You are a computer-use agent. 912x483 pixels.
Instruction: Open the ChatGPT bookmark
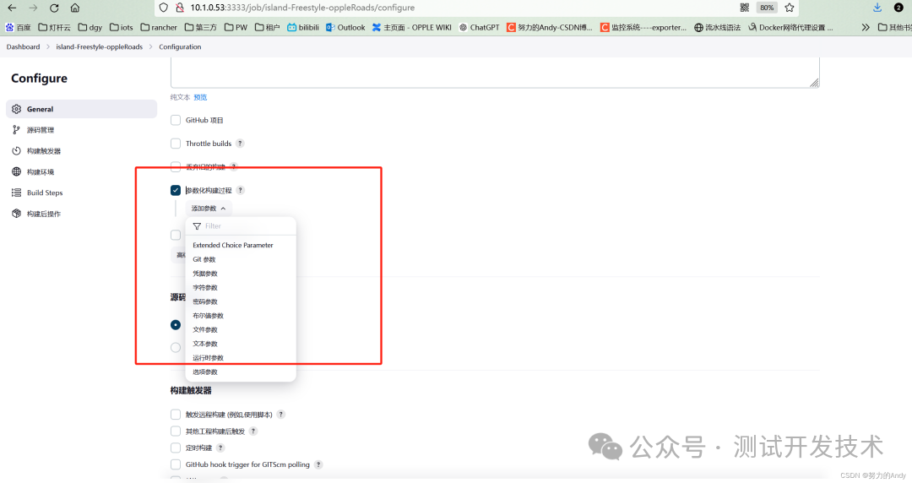[480, 27]
